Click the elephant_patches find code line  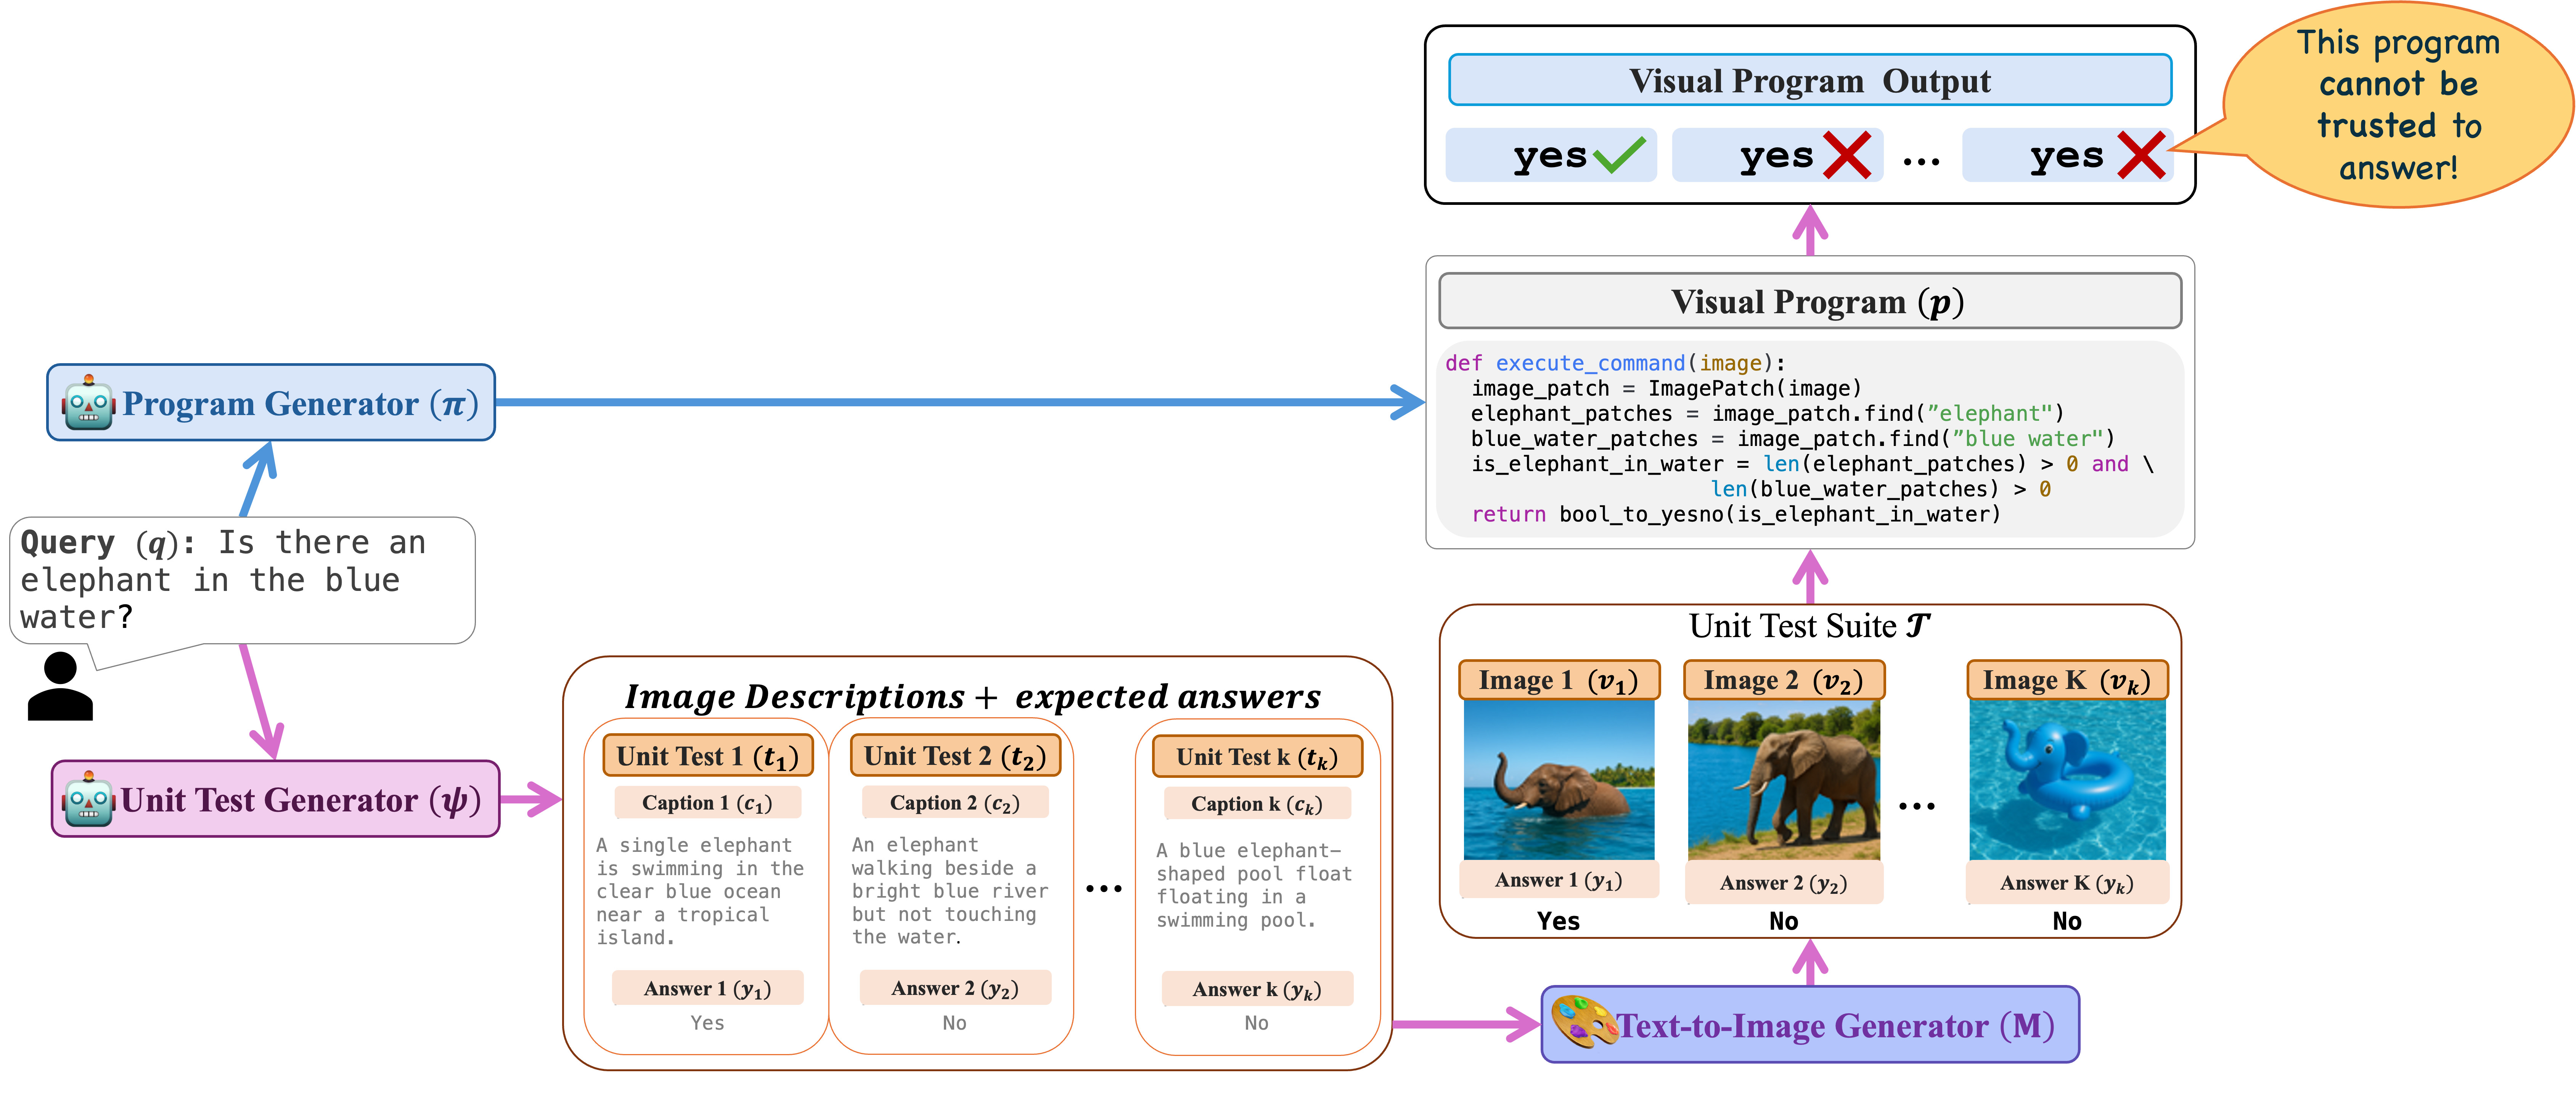coord(1768,413)
